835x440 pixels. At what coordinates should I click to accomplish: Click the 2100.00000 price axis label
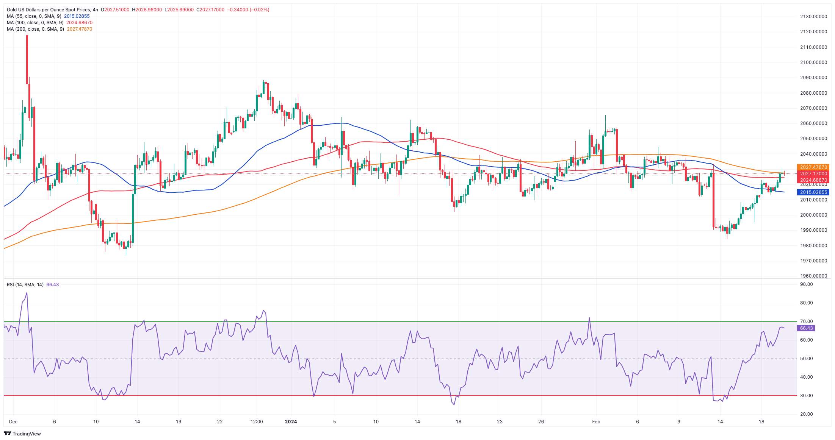pos(813,62)
